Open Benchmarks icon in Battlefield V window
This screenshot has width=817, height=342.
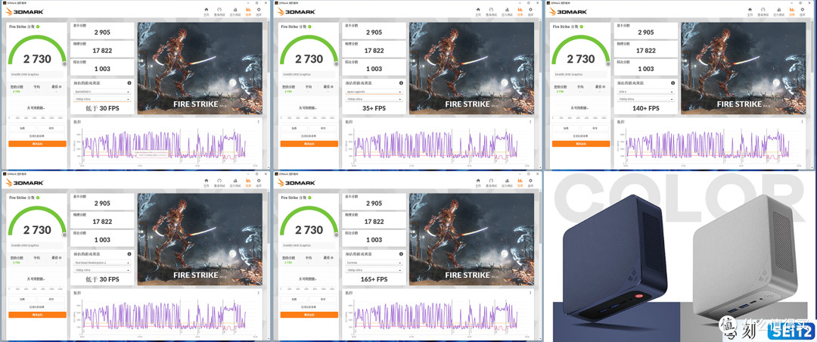coord(220,11)
